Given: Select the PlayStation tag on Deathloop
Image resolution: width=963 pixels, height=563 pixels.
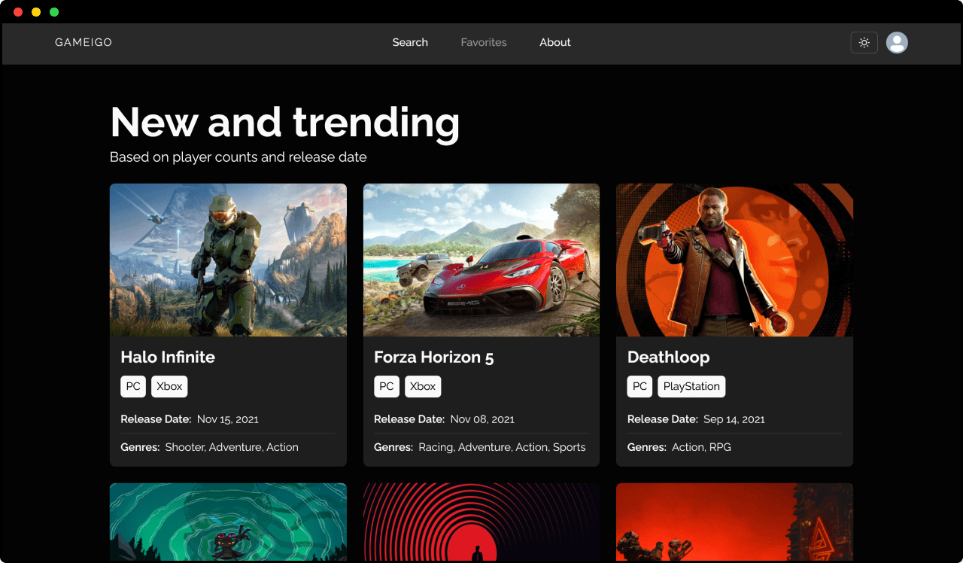Looking at the screenshot, I should point(691,386).
